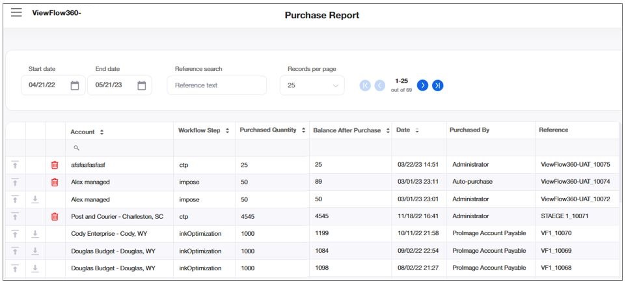Click upload arrow on the afsfasfasfasf row
This screenshot has height=284, width=626.
click(16, 165)
